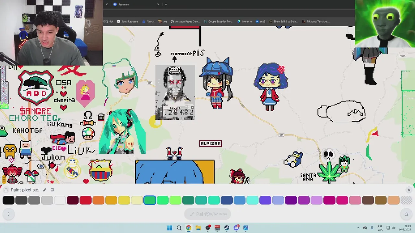This screenshot has height=233, width=415.
Task: Open the mp3 bookmark
Action: 260,21
